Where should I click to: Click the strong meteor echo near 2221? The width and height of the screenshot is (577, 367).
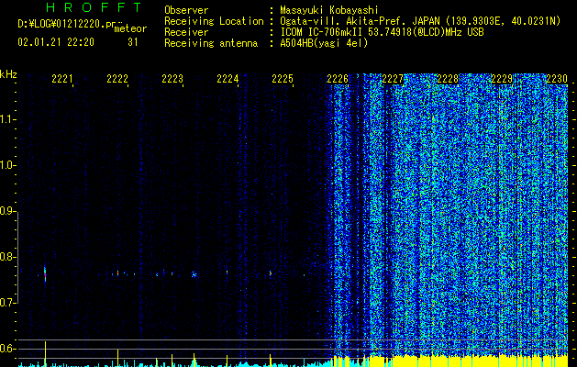tap(45, 273)
